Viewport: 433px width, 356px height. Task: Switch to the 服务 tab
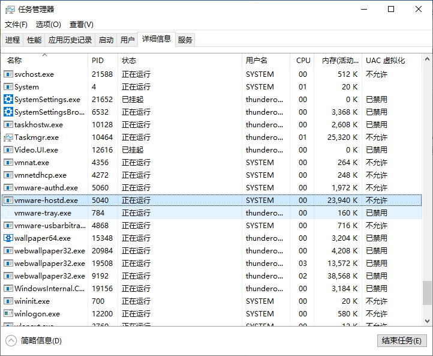click(185, 40)
